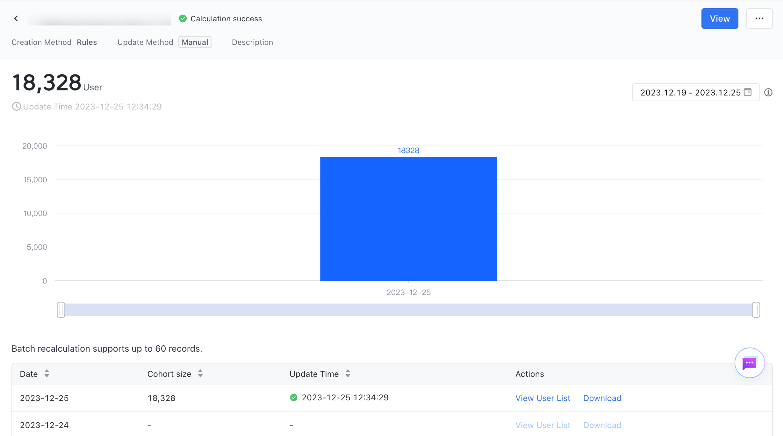Click the clock icon next to Update Time
The height and width of the screenshot is (436, 783).
(16, 106)
